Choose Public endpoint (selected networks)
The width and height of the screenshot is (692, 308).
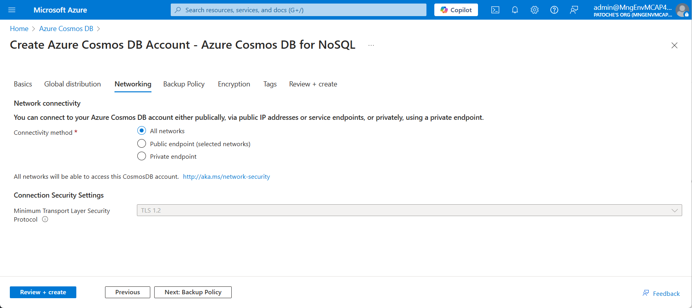(x=142, y=144)
